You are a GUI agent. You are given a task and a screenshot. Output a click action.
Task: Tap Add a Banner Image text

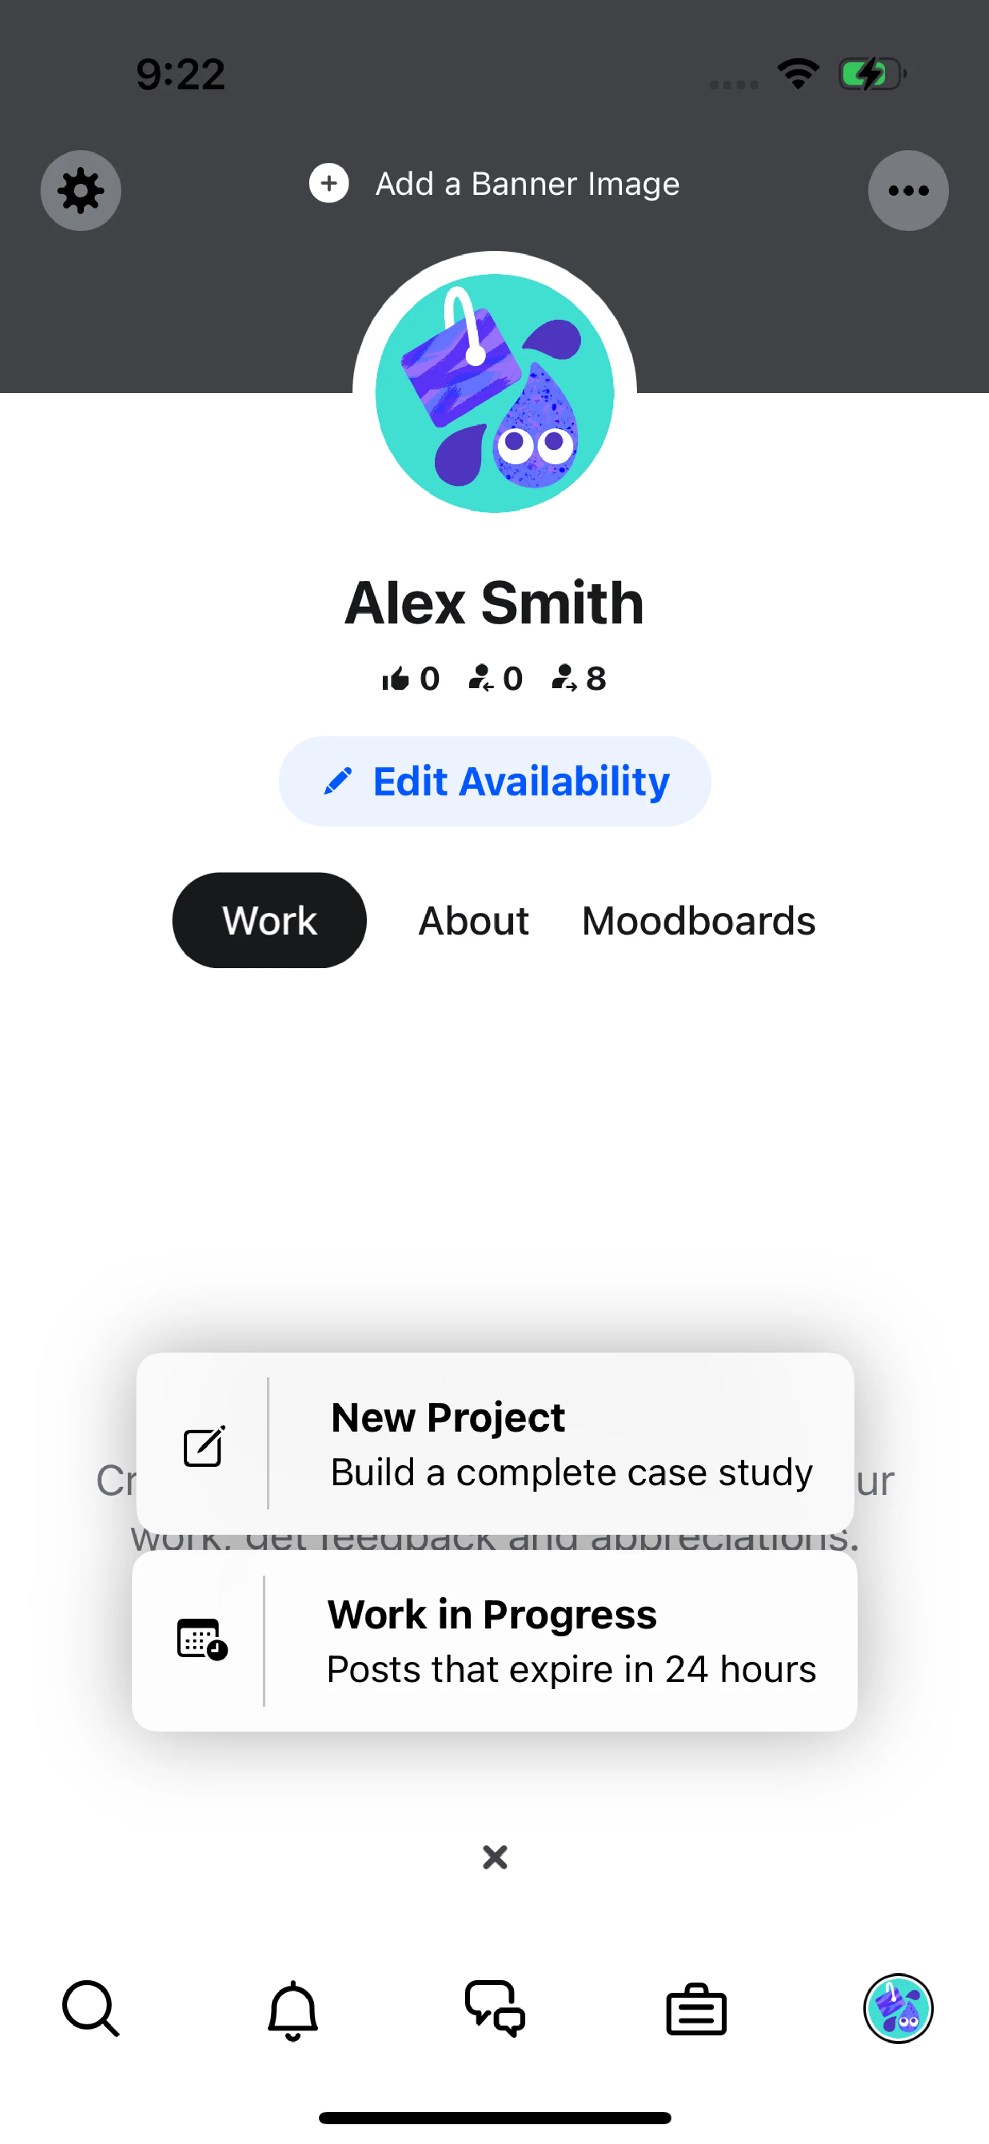coord(528,184)
